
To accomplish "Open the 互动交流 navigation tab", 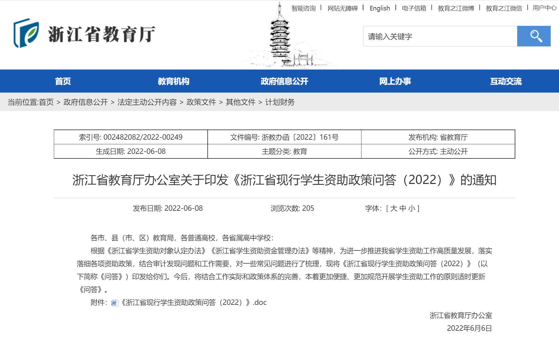I will (506, 81).
